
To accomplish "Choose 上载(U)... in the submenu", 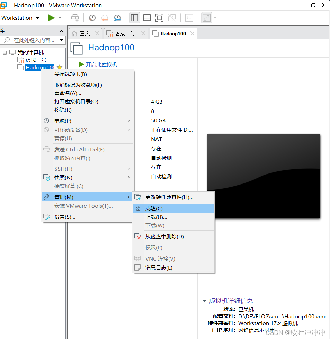I will [173, 217].
